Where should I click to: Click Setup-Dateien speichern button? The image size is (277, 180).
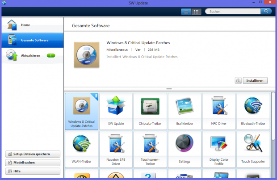32,154
